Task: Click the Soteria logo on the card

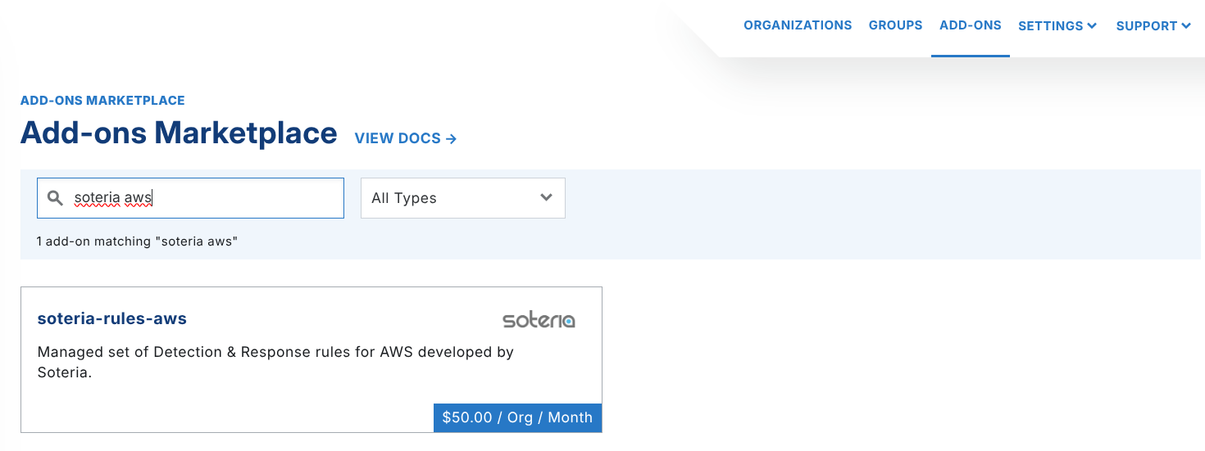Action: coord(539,319)
